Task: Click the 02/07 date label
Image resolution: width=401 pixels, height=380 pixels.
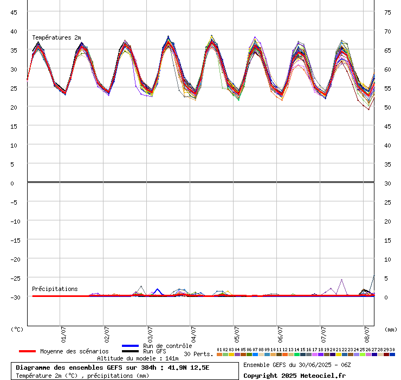Action: point(107,334)
